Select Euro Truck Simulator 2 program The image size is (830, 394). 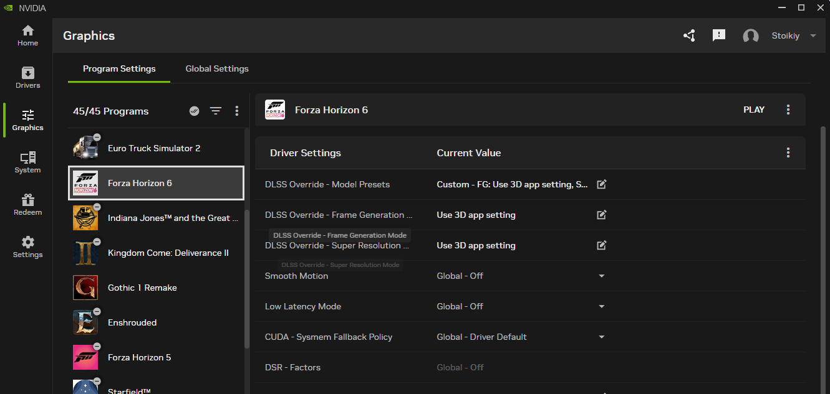(156, 148)
